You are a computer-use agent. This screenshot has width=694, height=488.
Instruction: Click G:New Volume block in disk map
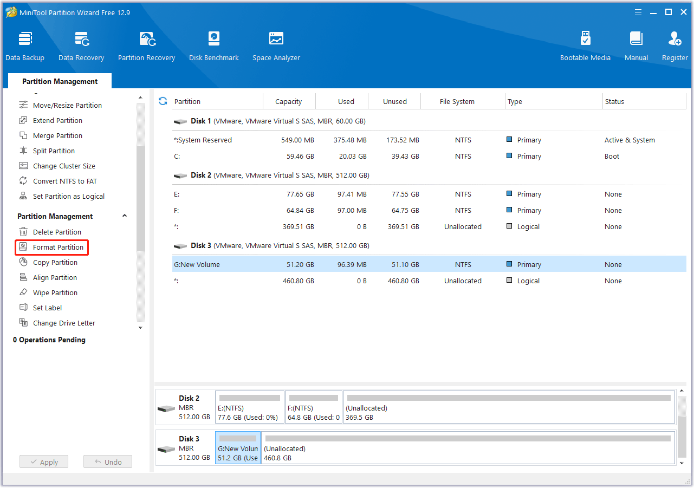[238, 448]
